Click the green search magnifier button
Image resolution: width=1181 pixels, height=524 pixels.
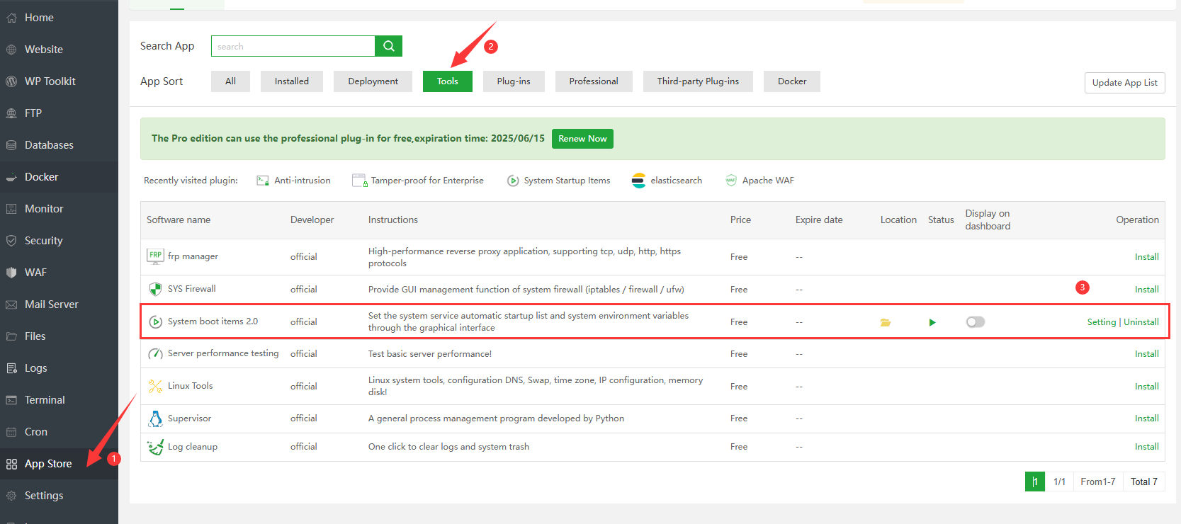point(388,46)
